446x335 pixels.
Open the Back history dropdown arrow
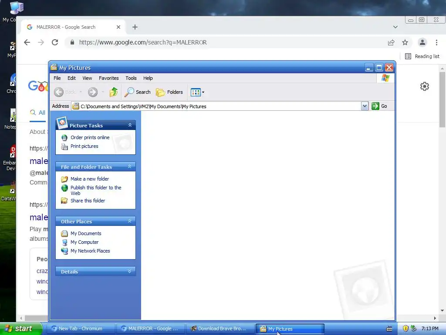[x=81, y=92]
